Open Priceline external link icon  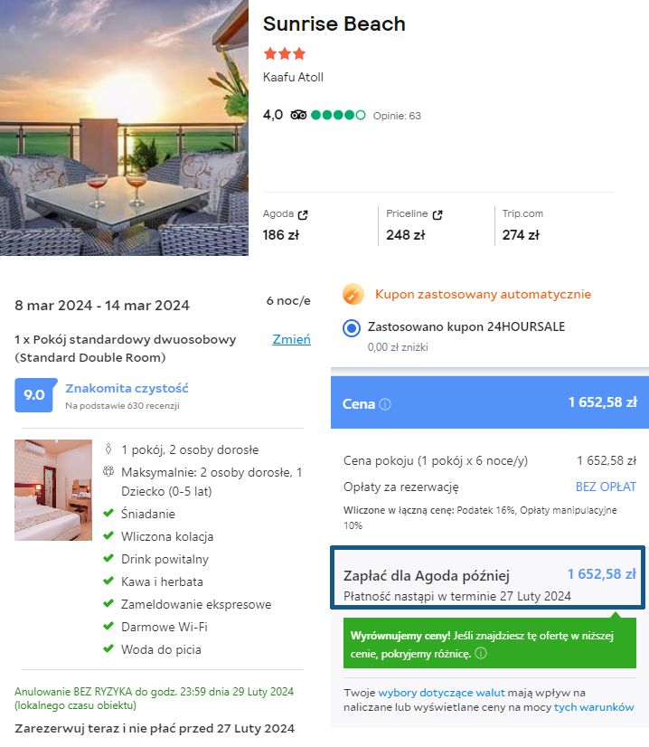(437, 214)
